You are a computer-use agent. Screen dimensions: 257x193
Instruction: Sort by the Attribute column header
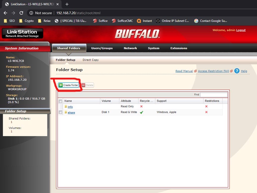tap(129, 101)
